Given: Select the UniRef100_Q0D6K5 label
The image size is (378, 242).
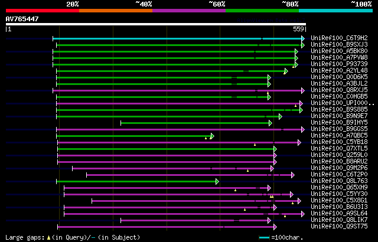Looking at the screenshot, I should 339,77.
